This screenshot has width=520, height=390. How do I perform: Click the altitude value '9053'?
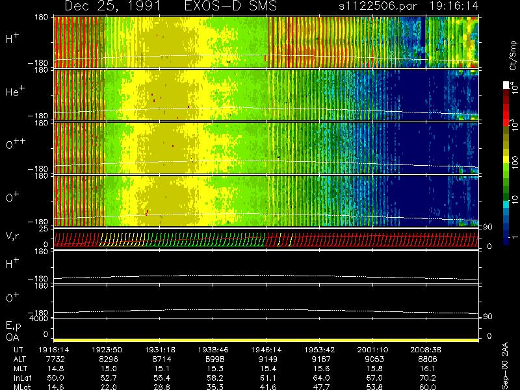(x=374, y=359)
